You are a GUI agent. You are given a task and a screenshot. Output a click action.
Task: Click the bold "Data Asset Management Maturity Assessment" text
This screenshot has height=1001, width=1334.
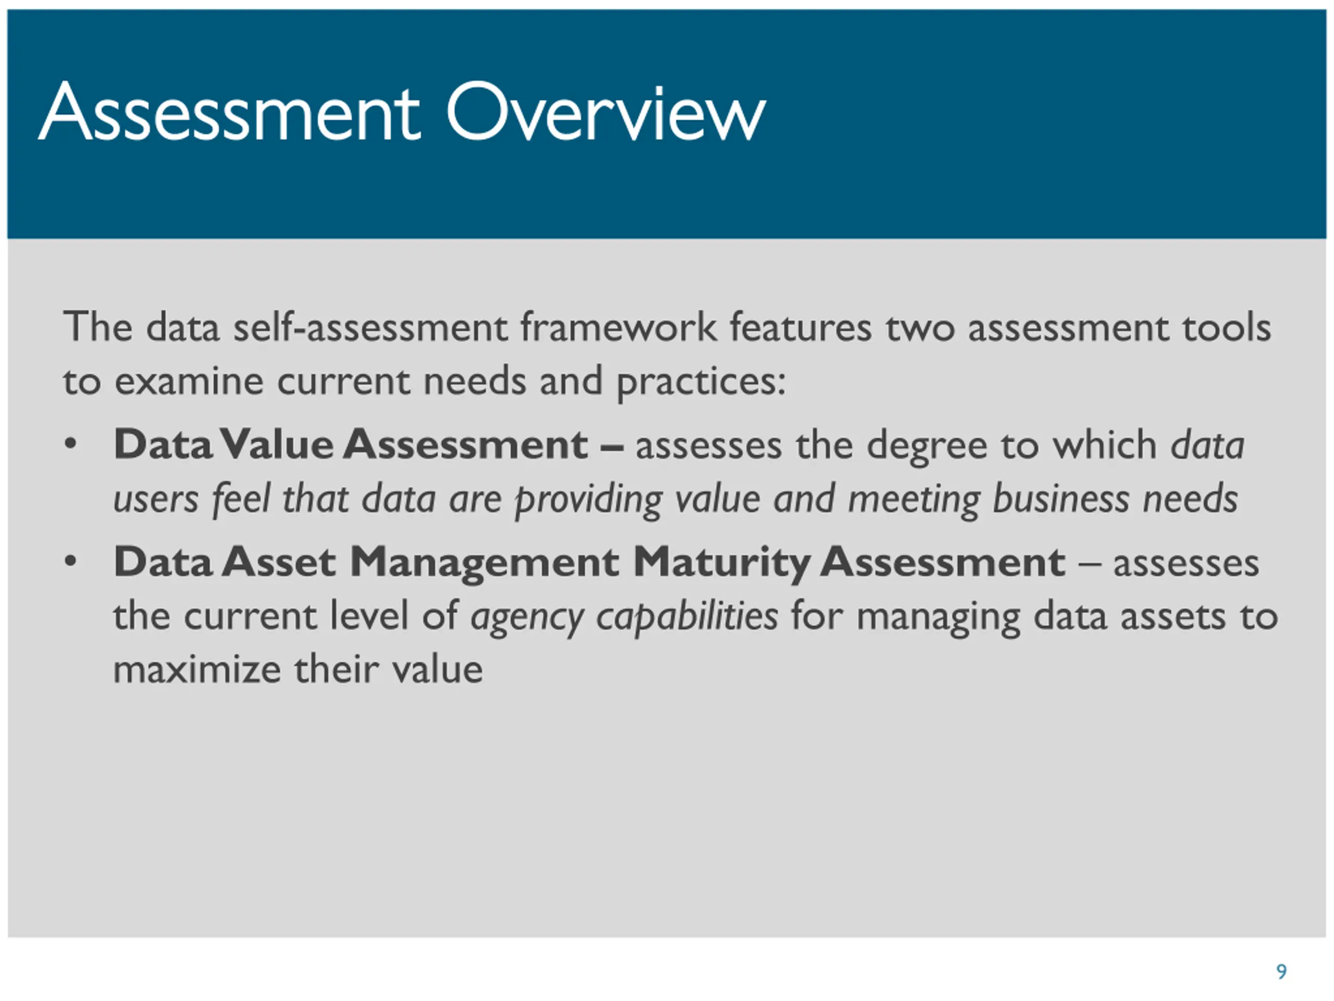pos(589,563)
